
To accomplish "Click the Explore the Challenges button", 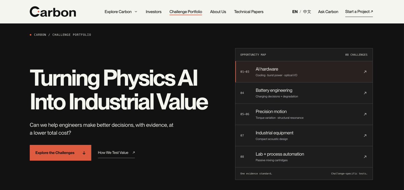I will click(60, 153).
